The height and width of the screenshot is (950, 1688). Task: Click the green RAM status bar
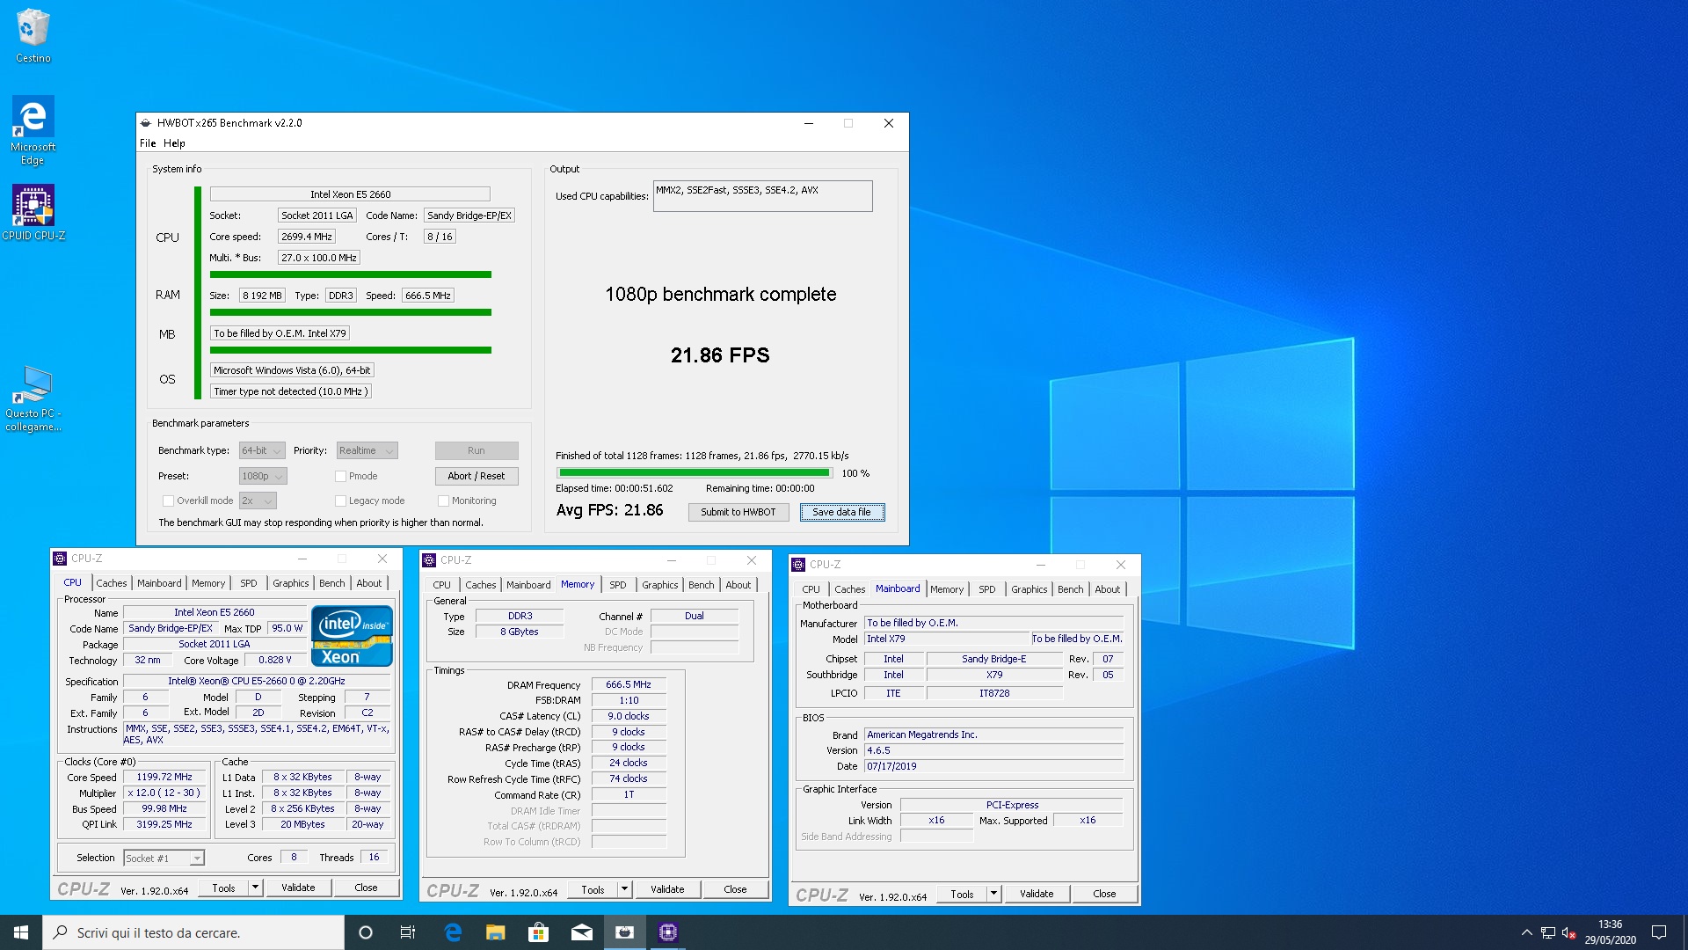(x=350, y=312)
